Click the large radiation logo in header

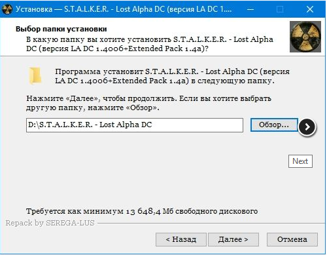pyautogui.click(x=305, y=37)
